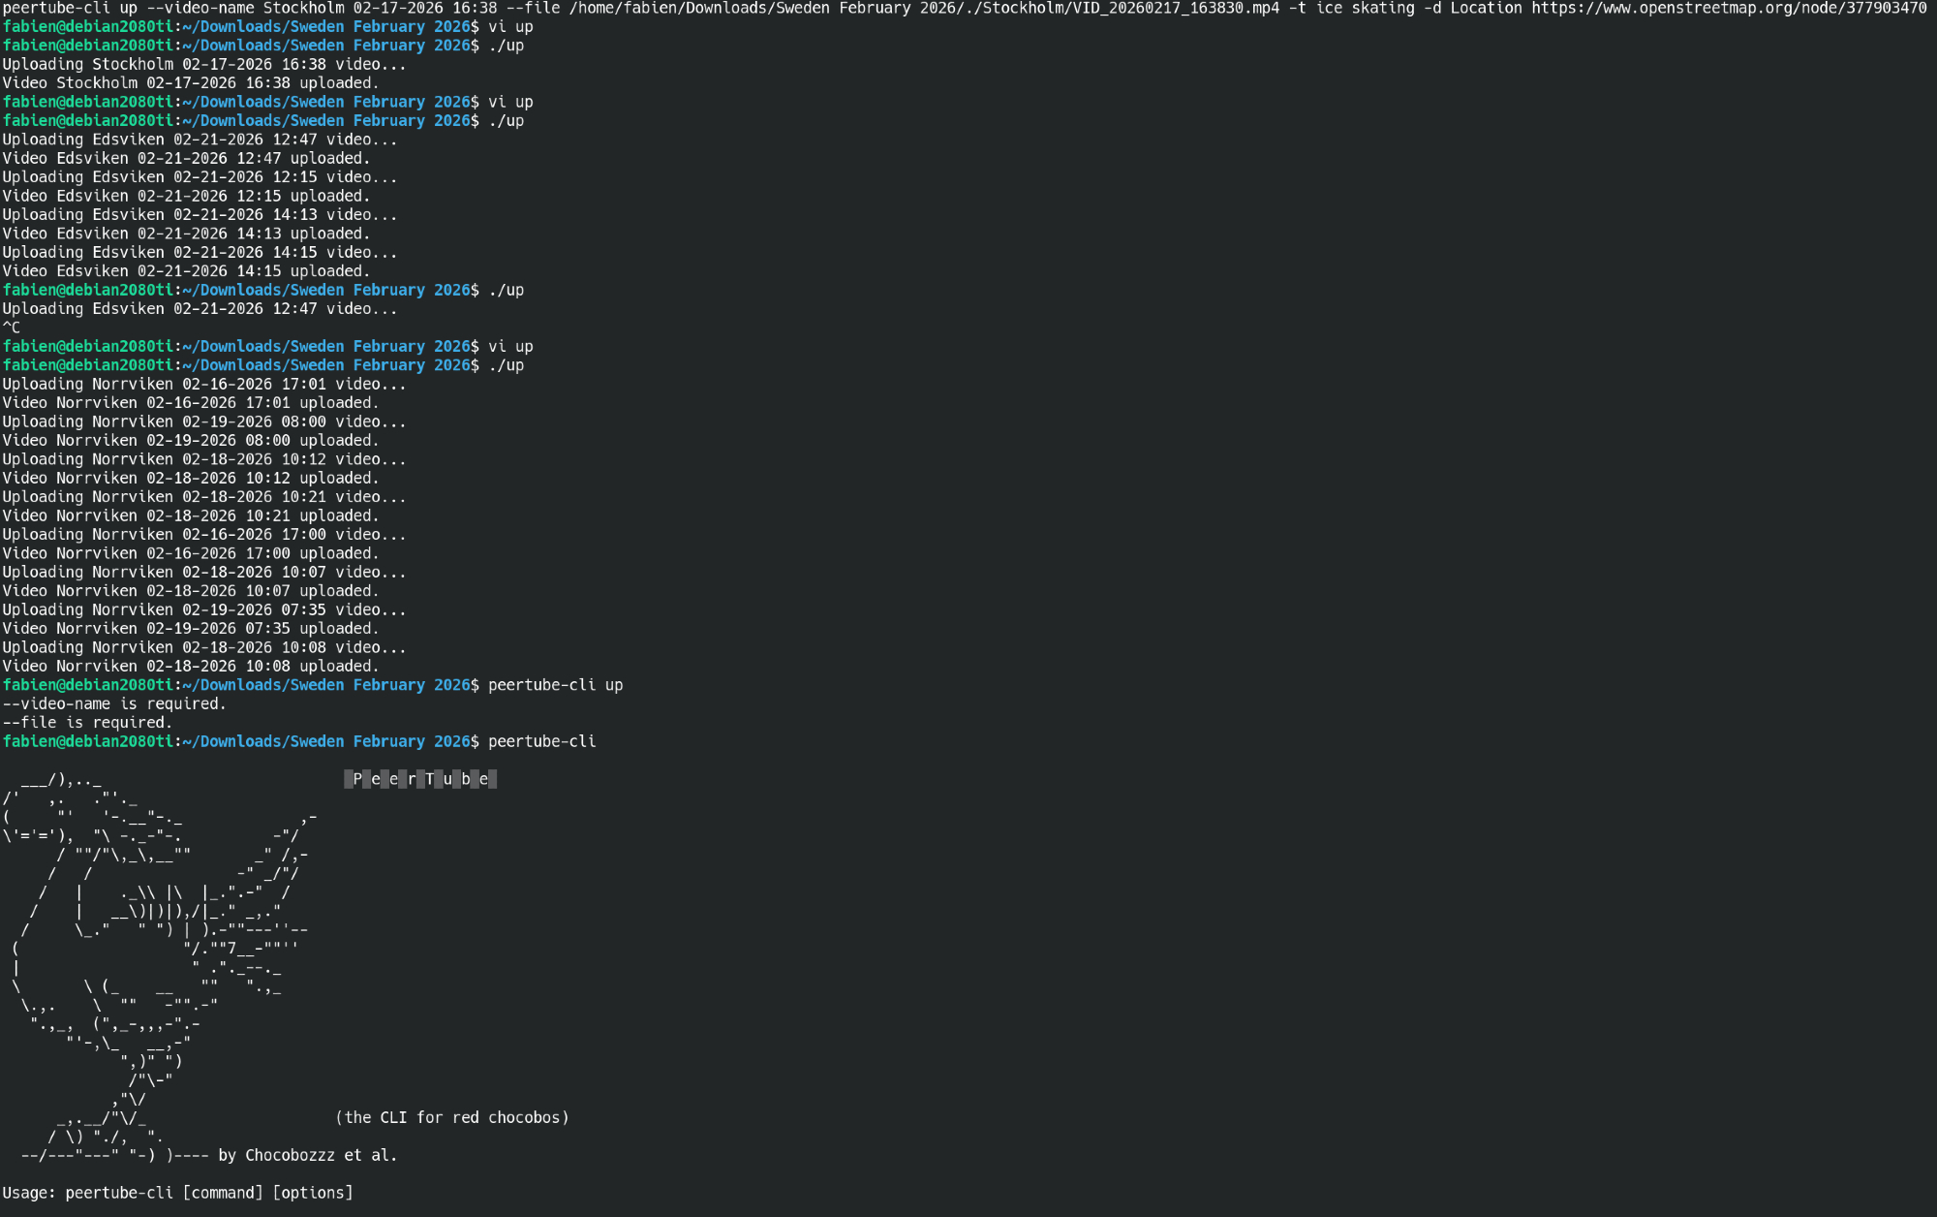This screenshot has height=1217, width=1937.
Task: Click the highlighted PeerTube banner text
Action: point(420,779)
